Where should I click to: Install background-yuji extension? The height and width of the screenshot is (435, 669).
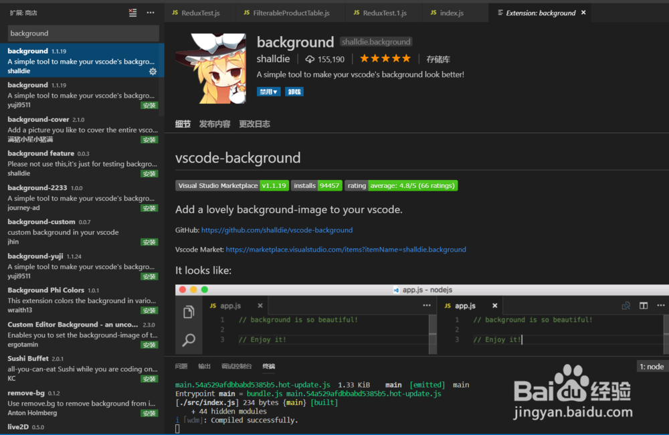pos(149,276)
